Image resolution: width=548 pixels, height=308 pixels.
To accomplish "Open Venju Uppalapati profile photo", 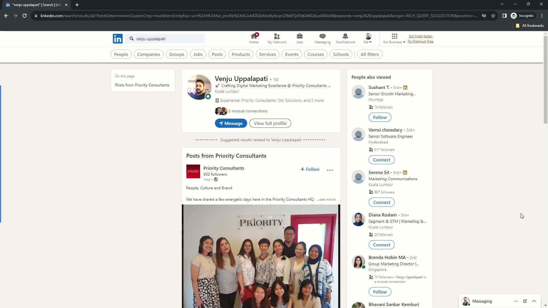I will (199, 87).
